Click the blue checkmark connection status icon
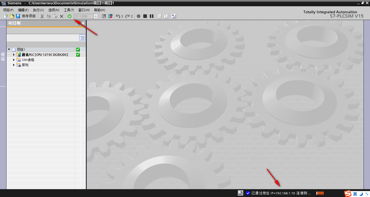The height and width of the screenshot is (197, 370). point(248,193)
